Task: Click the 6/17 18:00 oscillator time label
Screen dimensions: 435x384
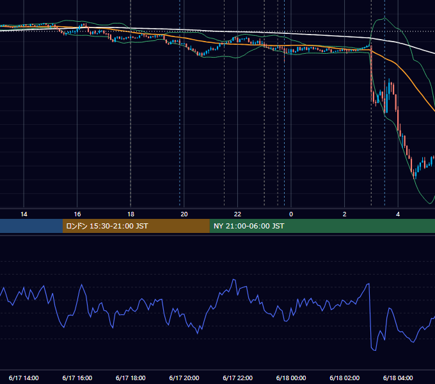Action: pos(130,378)
